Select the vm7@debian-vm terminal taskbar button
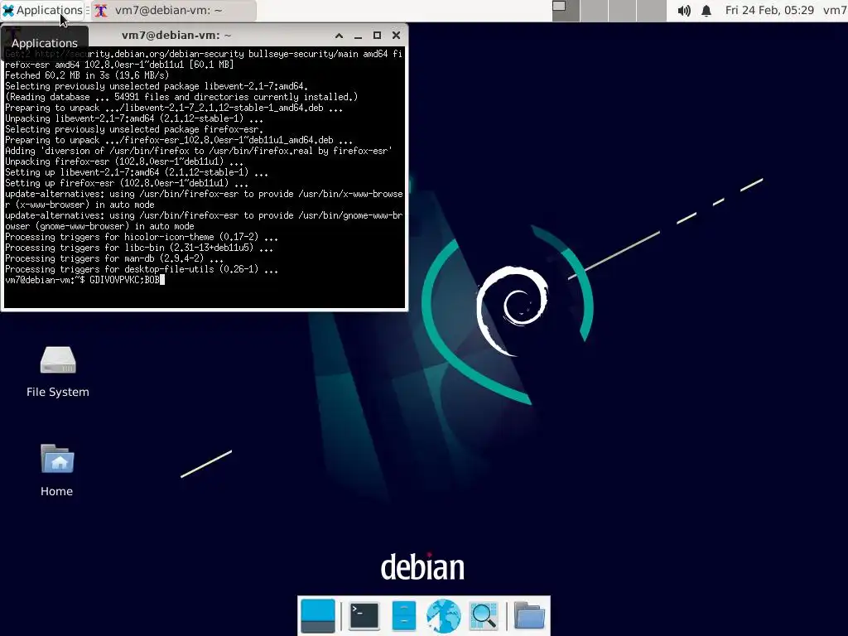Image resolution: width=848 pixels, height=636 pixels. click(x=174, y=10)
